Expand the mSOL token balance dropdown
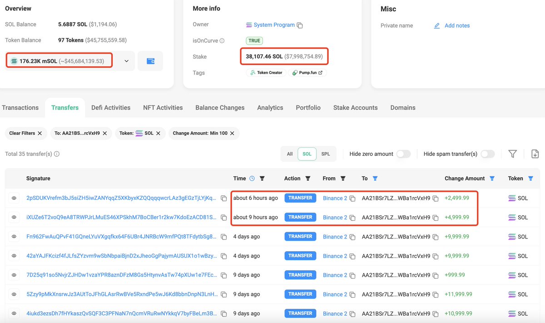Screen dimensions: 545x323 pos(126,61)
